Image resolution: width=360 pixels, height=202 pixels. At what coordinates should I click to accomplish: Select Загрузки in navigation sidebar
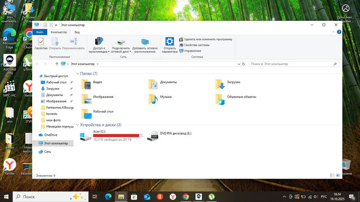53,89
